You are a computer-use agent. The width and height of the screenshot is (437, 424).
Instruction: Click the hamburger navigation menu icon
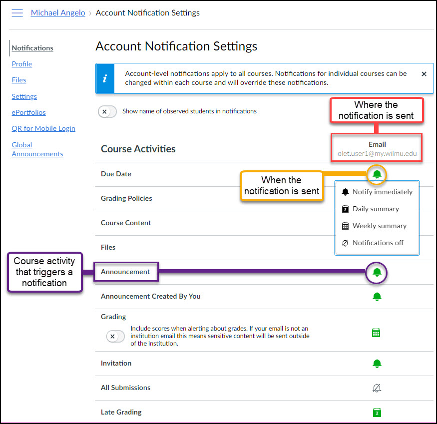click(x=16, y=12)
